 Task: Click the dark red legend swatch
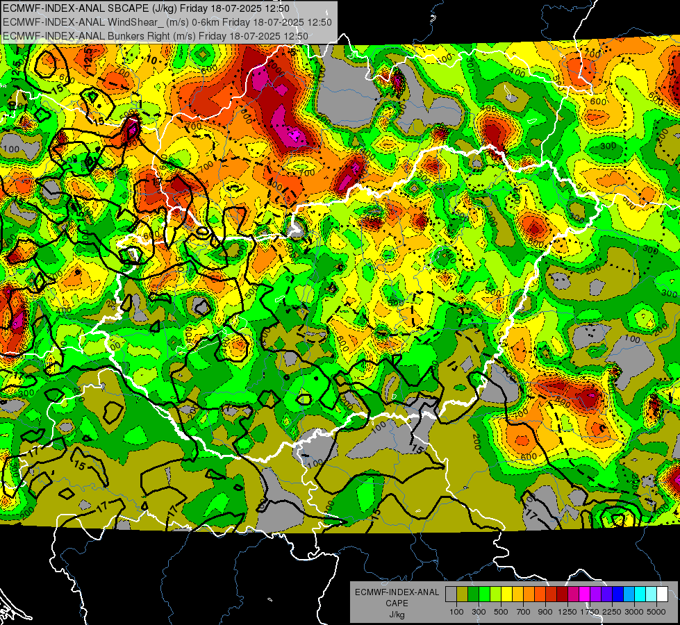562,594
